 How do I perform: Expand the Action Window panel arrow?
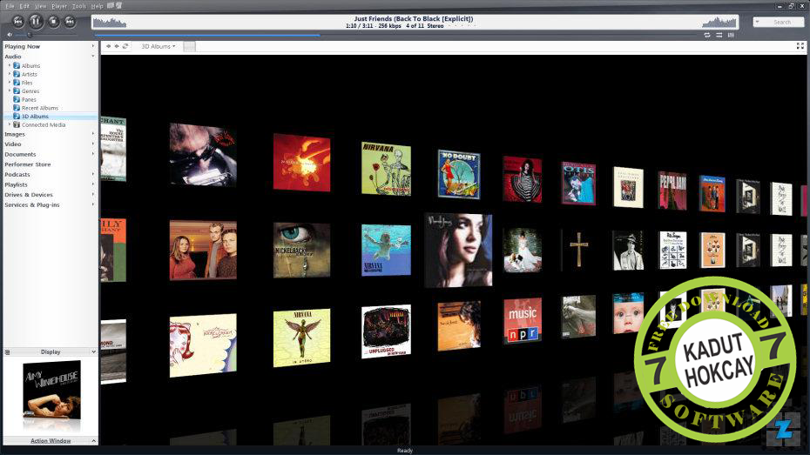[x=93, y=441]
